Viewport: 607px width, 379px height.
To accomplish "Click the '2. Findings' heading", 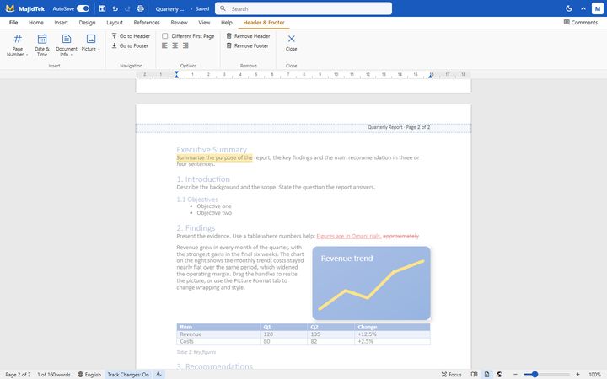I will point(196,227).
